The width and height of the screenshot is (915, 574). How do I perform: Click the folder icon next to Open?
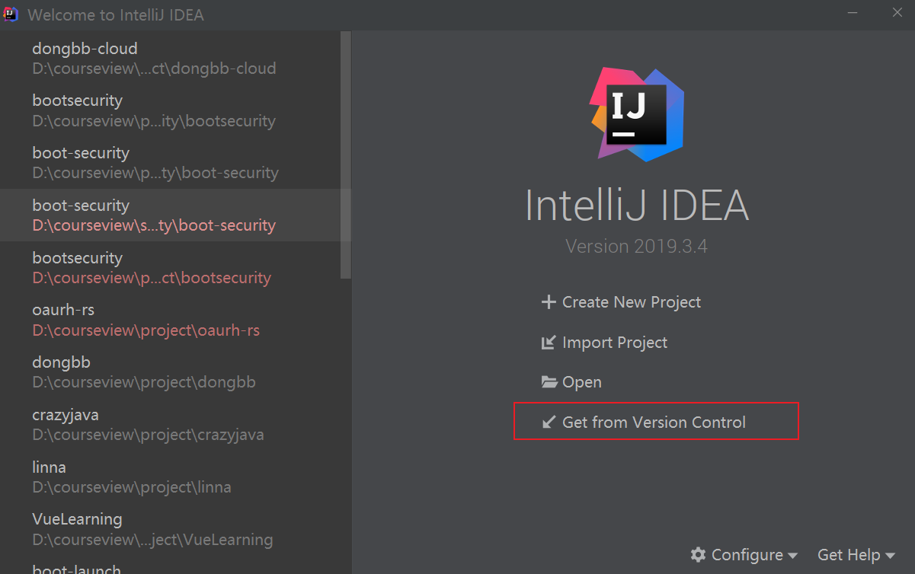549,382
